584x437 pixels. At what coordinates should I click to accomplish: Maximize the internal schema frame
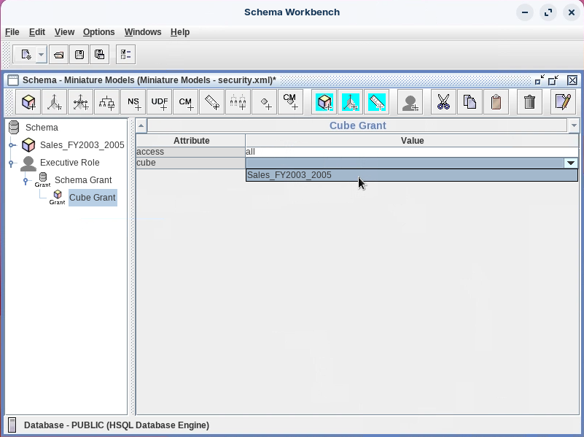click(x=553, y=80)
